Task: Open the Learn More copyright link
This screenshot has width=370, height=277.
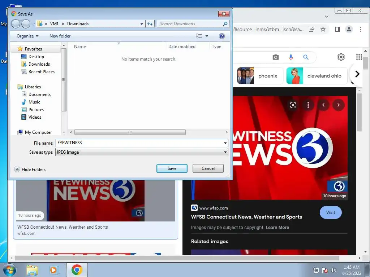Action: coord(277,228)
